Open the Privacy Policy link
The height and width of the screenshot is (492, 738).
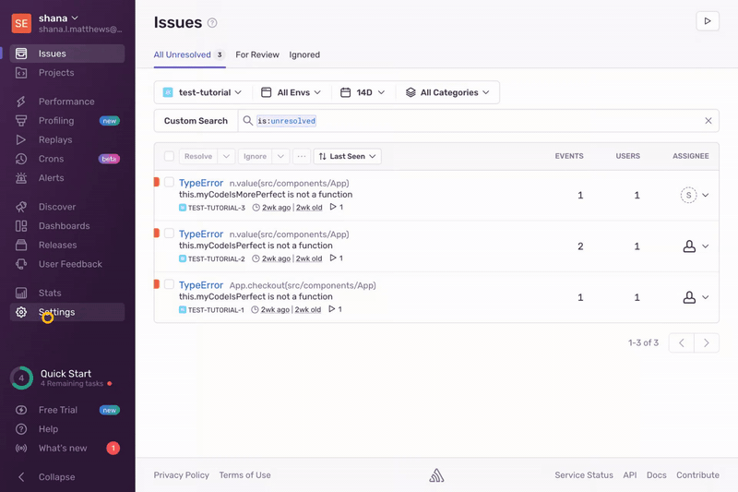coord(181,475)
